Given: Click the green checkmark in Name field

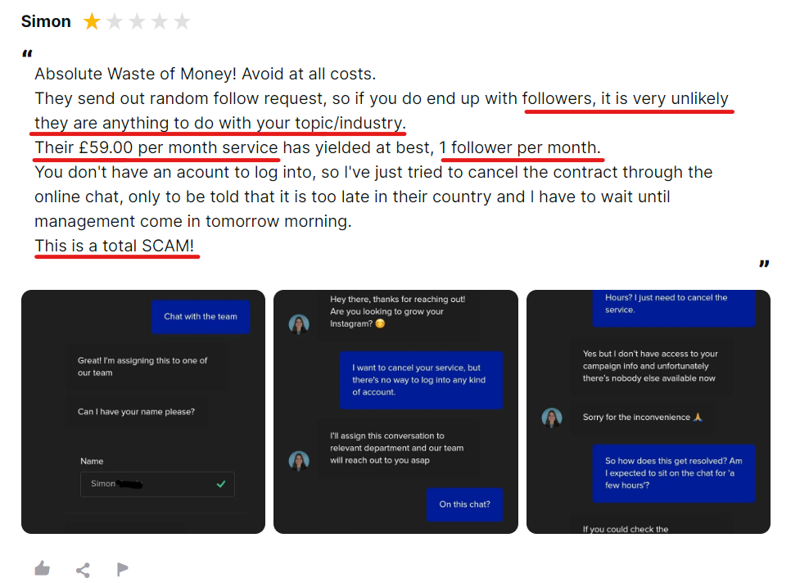Looking at the screenshot, I should point(221,484).
